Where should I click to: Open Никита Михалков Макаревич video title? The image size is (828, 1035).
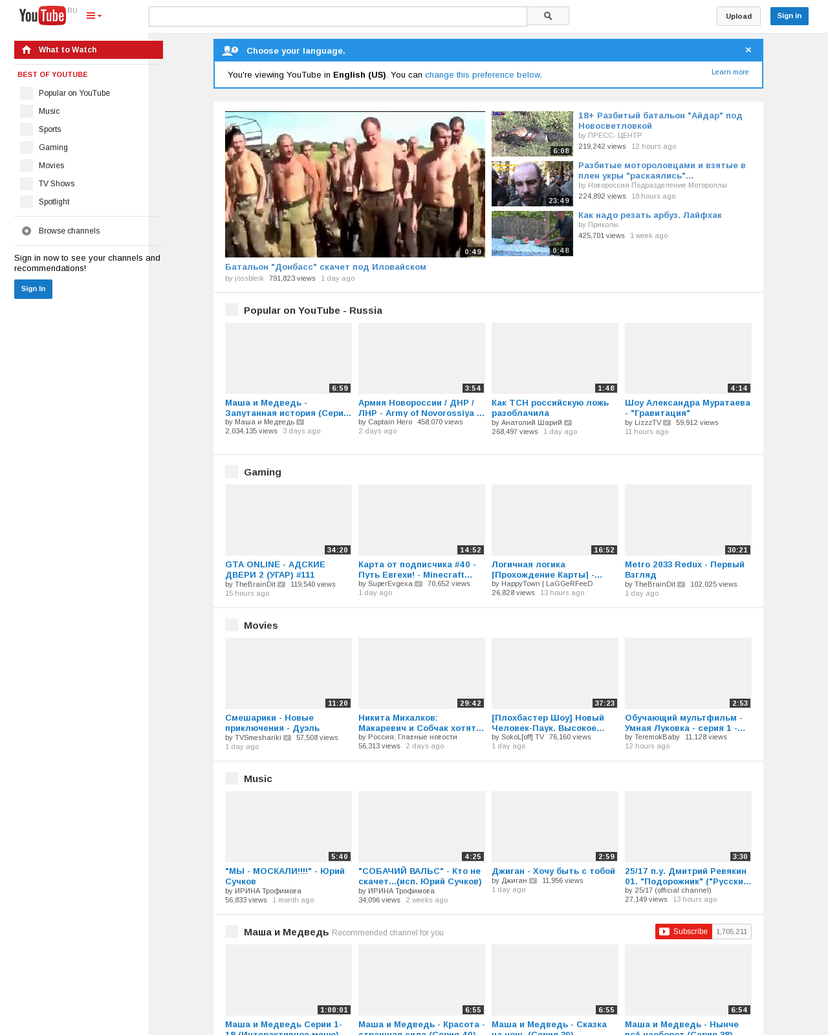pyautogui.click(x=422, y=723)
